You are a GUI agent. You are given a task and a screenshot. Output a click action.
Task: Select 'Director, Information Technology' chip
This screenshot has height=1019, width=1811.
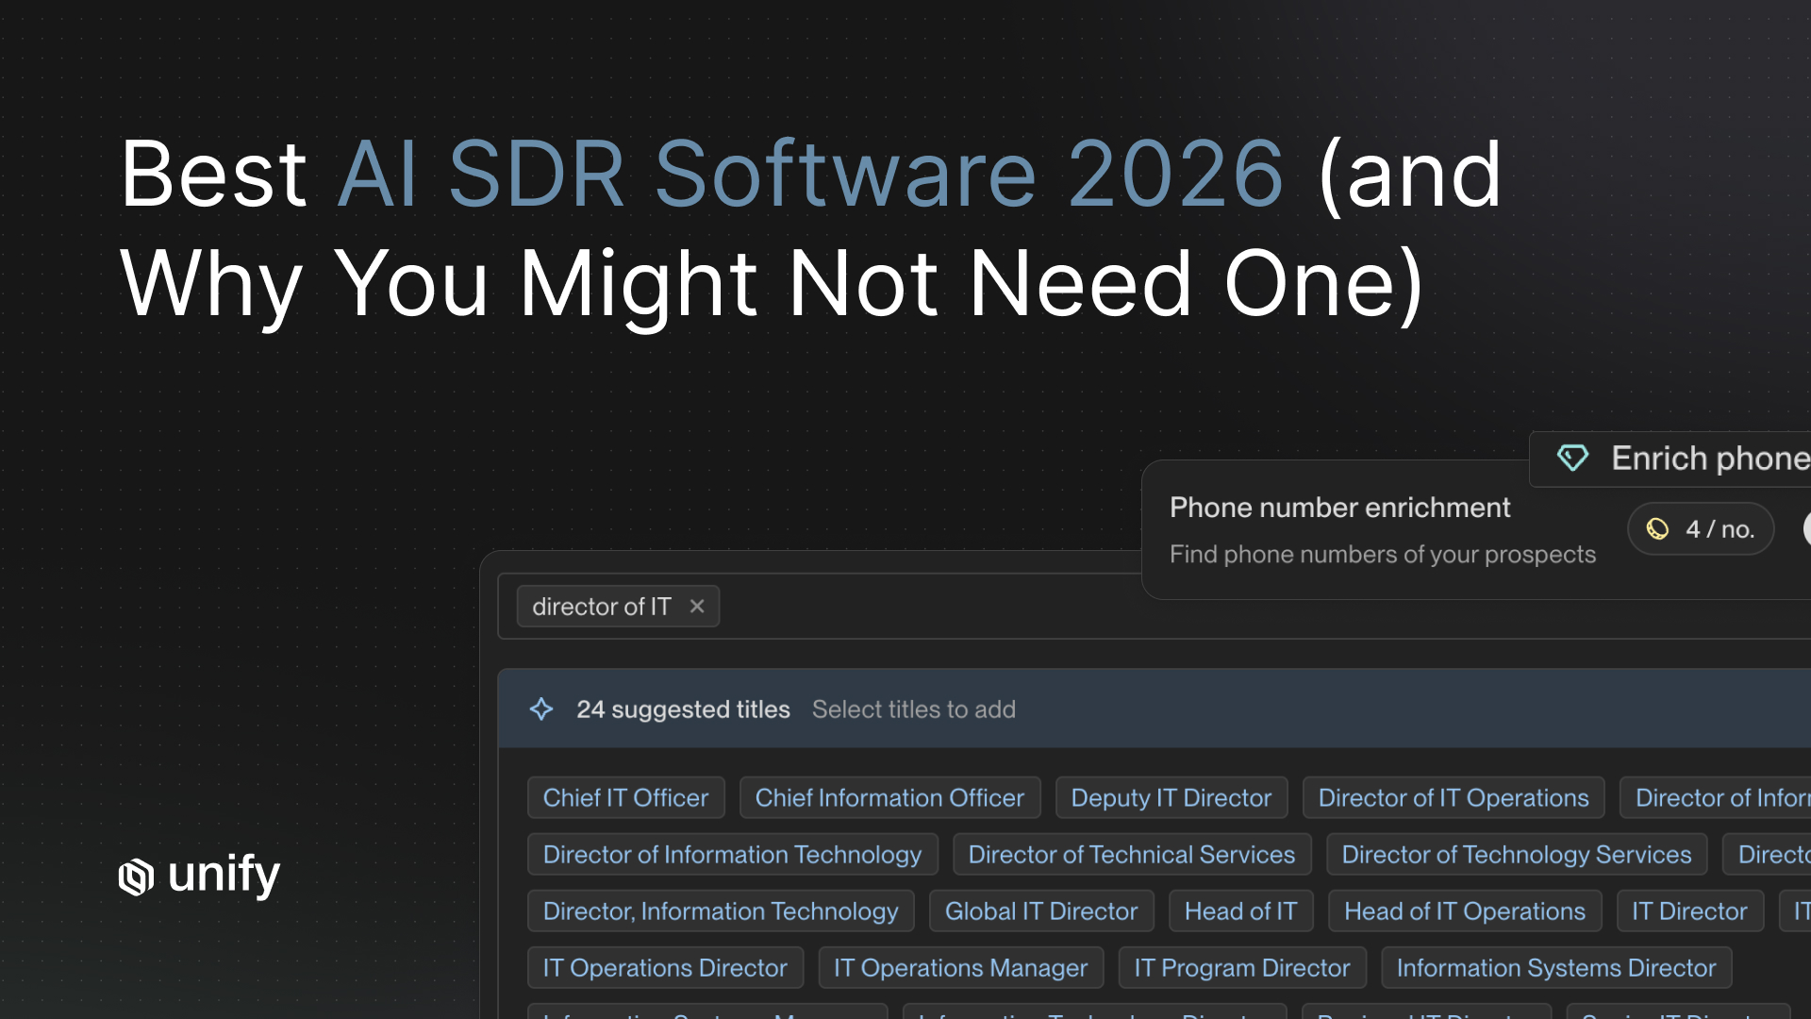click(x=721, y=911)
